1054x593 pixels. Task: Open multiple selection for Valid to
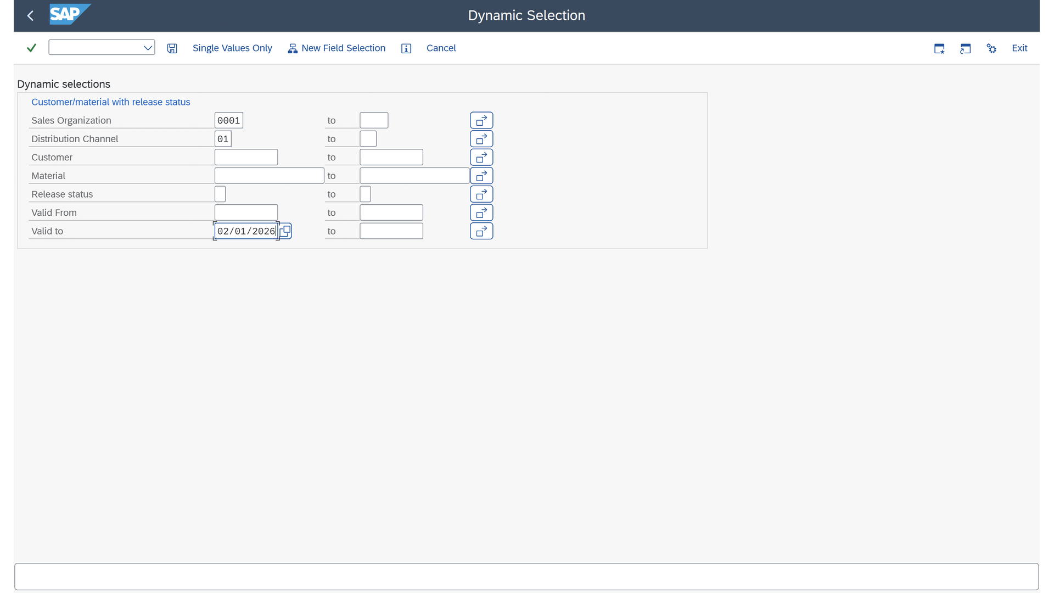pyautogui.click(x=481, y=231)
